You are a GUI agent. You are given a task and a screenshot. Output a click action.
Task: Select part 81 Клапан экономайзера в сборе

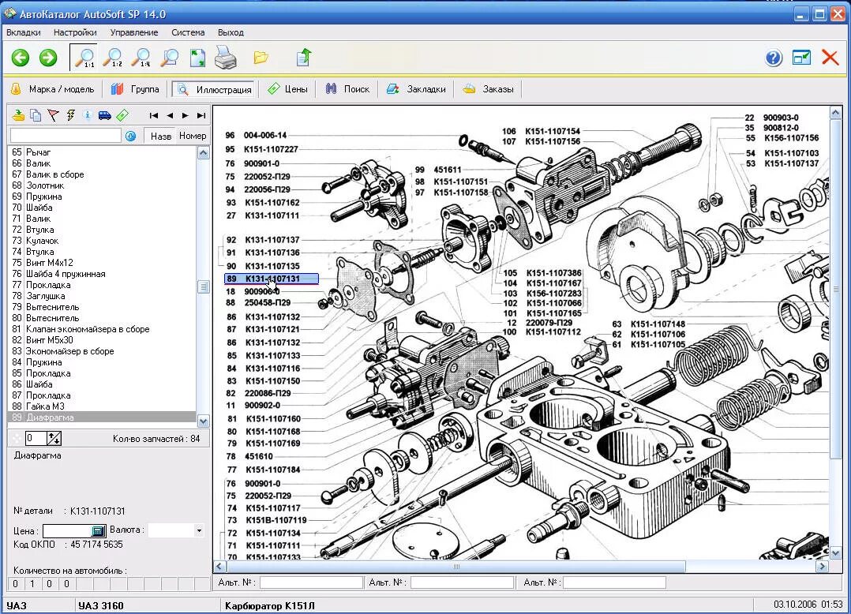pyautogui.click(x=102, y=329)
